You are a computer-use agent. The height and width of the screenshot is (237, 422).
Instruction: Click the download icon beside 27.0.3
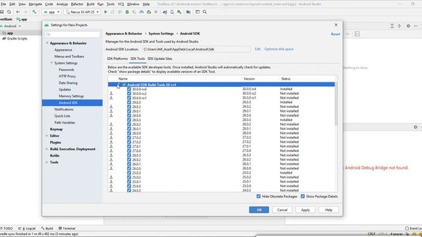111,138
